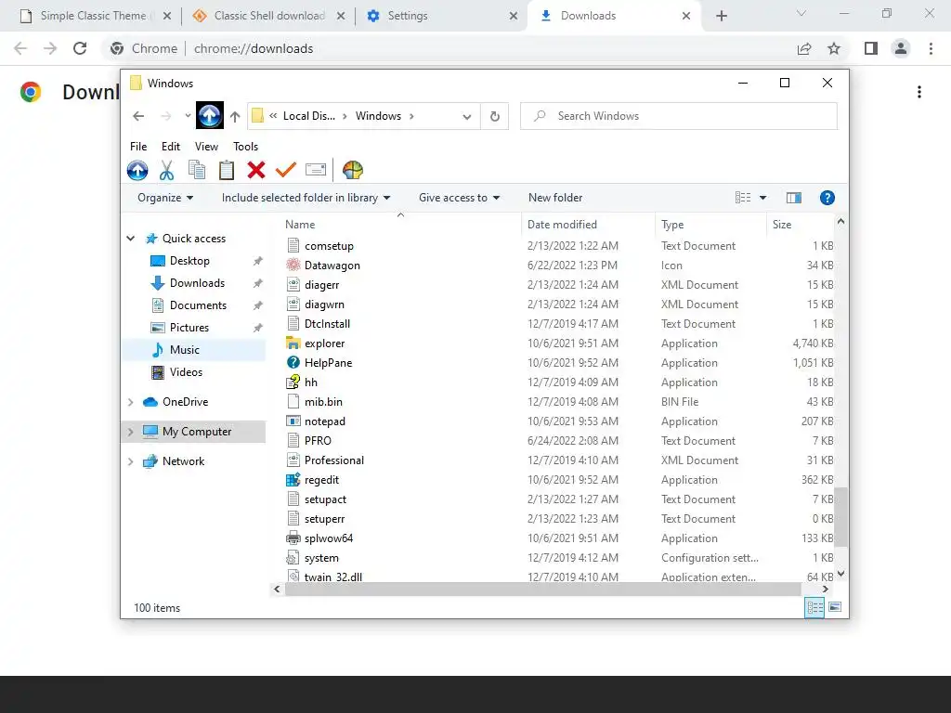Click the orange checkmark Properties icon
The width and height of the screenshot is (951, 713).
[286, 170]
